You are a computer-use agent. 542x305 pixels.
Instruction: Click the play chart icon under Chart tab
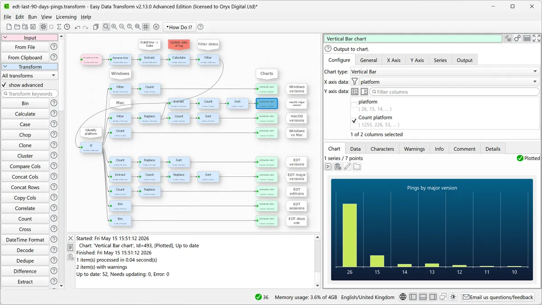pos(328,166)
